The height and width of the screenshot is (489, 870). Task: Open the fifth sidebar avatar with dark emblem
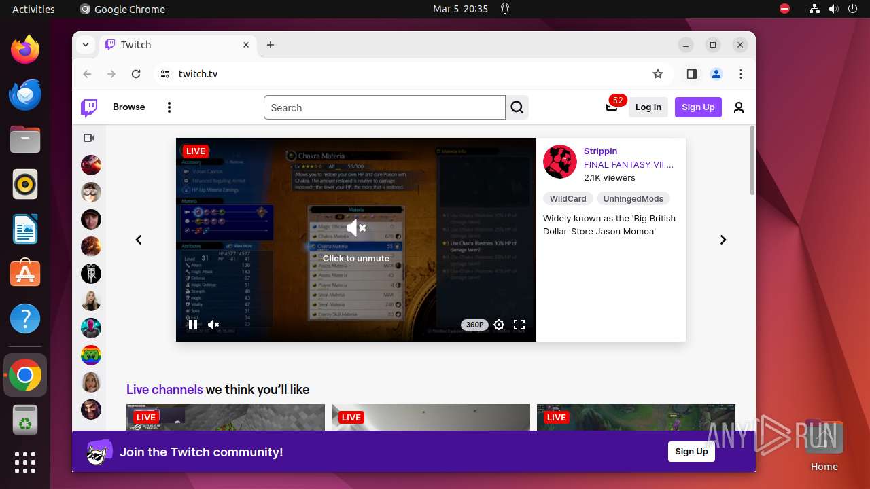[x=91, y=274]
